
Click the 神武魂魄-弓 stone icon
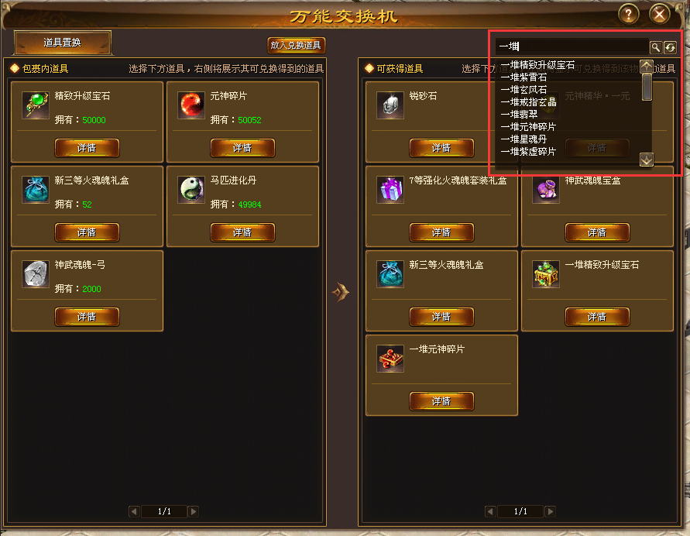point(36,274)
